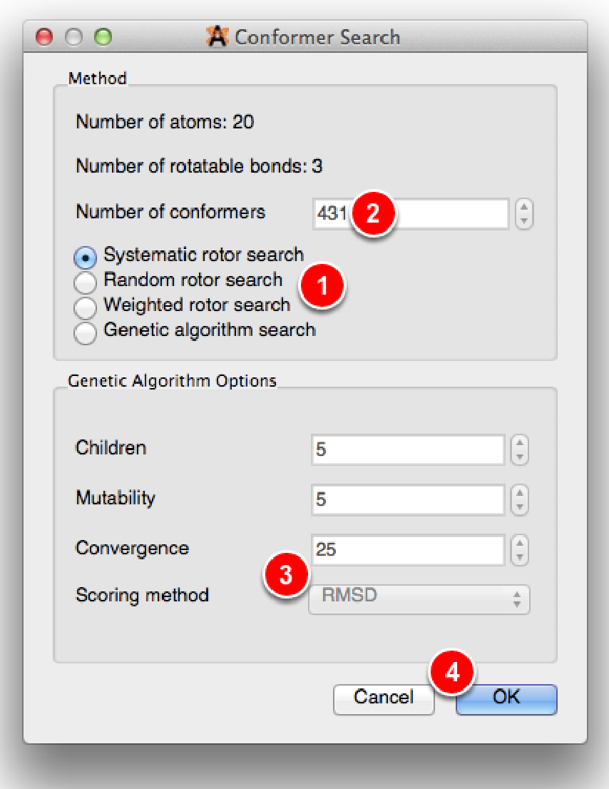Lower the Convergence stepper value
Image resolution: width=609 pixels, height=789 pixels.
point(520,556)
